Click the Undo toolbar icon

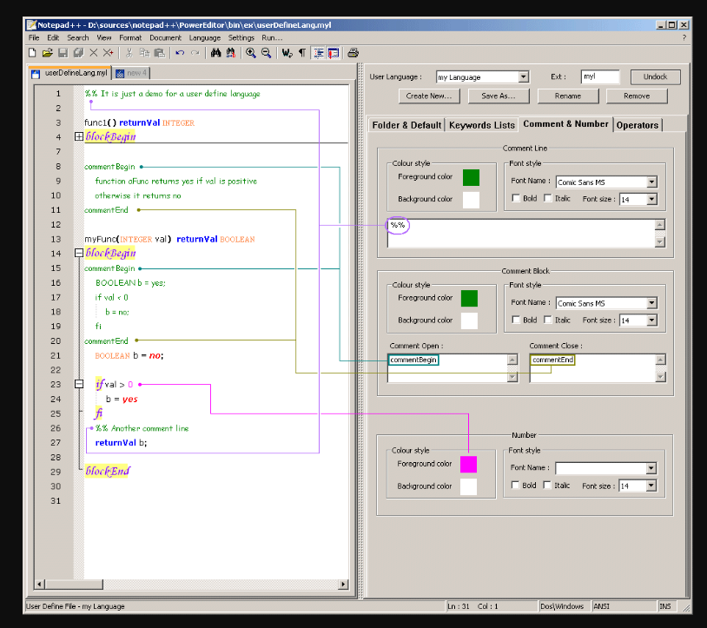180,52
